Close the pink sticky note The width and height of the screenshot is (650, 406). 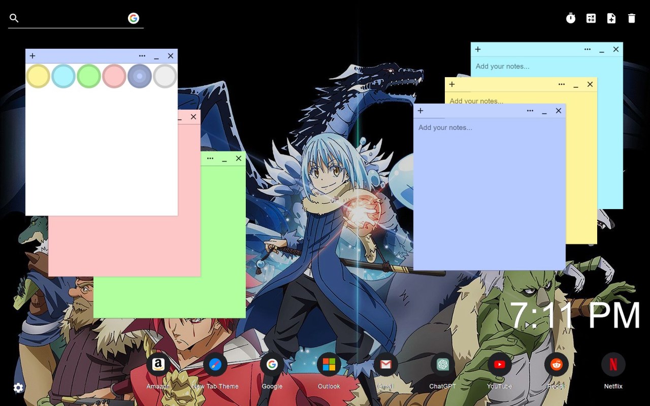[x=193, y=117]
